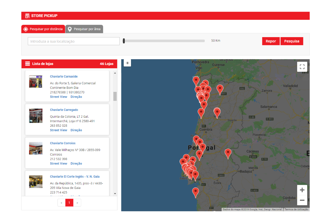The width and height of the screenshot is (331, 220).
Task: Toggle fullscreen view of the map
Action: pos(302,67)
